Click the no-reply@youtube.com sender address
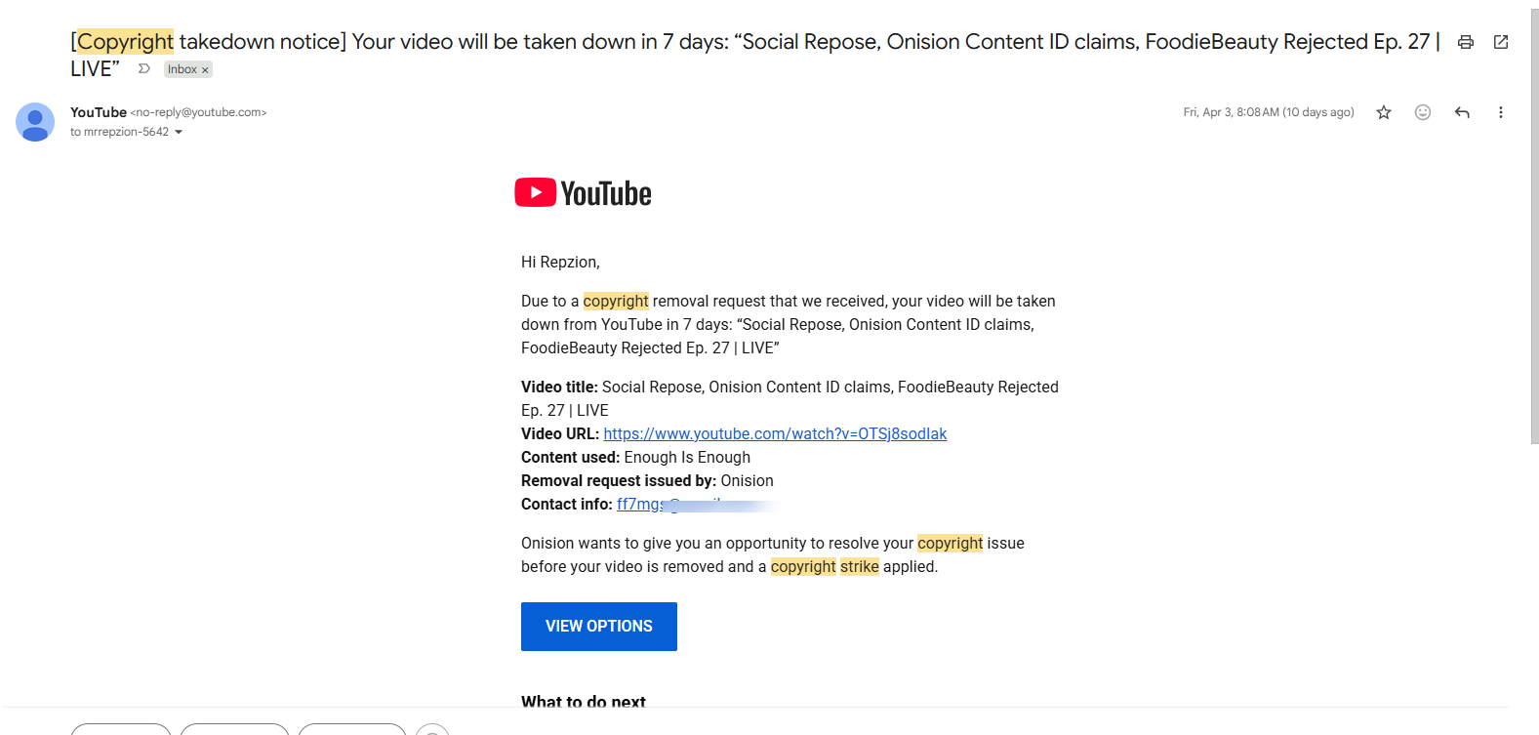This screenshot has width=1539, height=735. point(198,112)
